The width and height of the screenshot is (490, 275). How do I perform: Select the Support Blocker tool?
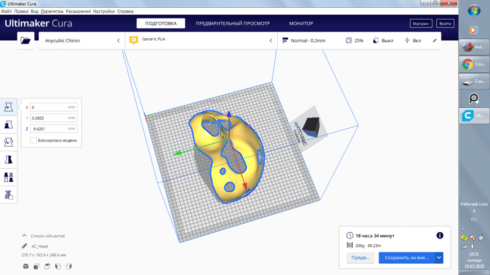pos(8,195)
